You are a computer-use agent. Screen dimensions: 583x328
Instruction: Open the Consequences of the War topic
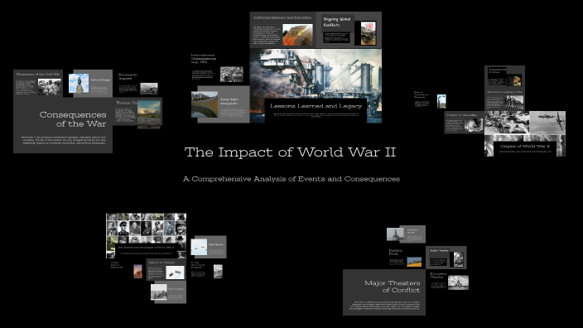[63, 125]
